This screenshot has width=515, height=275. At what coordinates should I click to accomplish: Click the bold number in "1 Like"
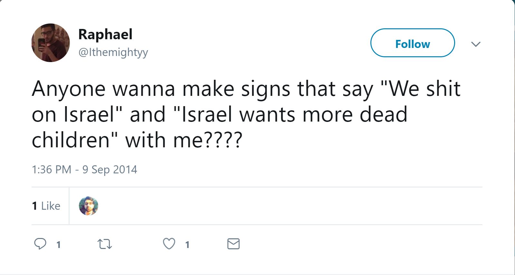point(34,206)
